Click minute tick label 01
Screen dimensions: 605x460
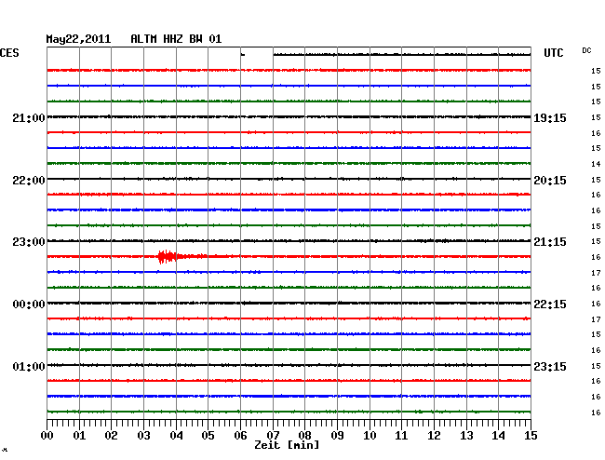pyautogui.click(x=79, y=436)
